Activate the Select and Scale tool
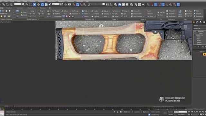Viewport: 206px width, 116px height. point(46,5)
